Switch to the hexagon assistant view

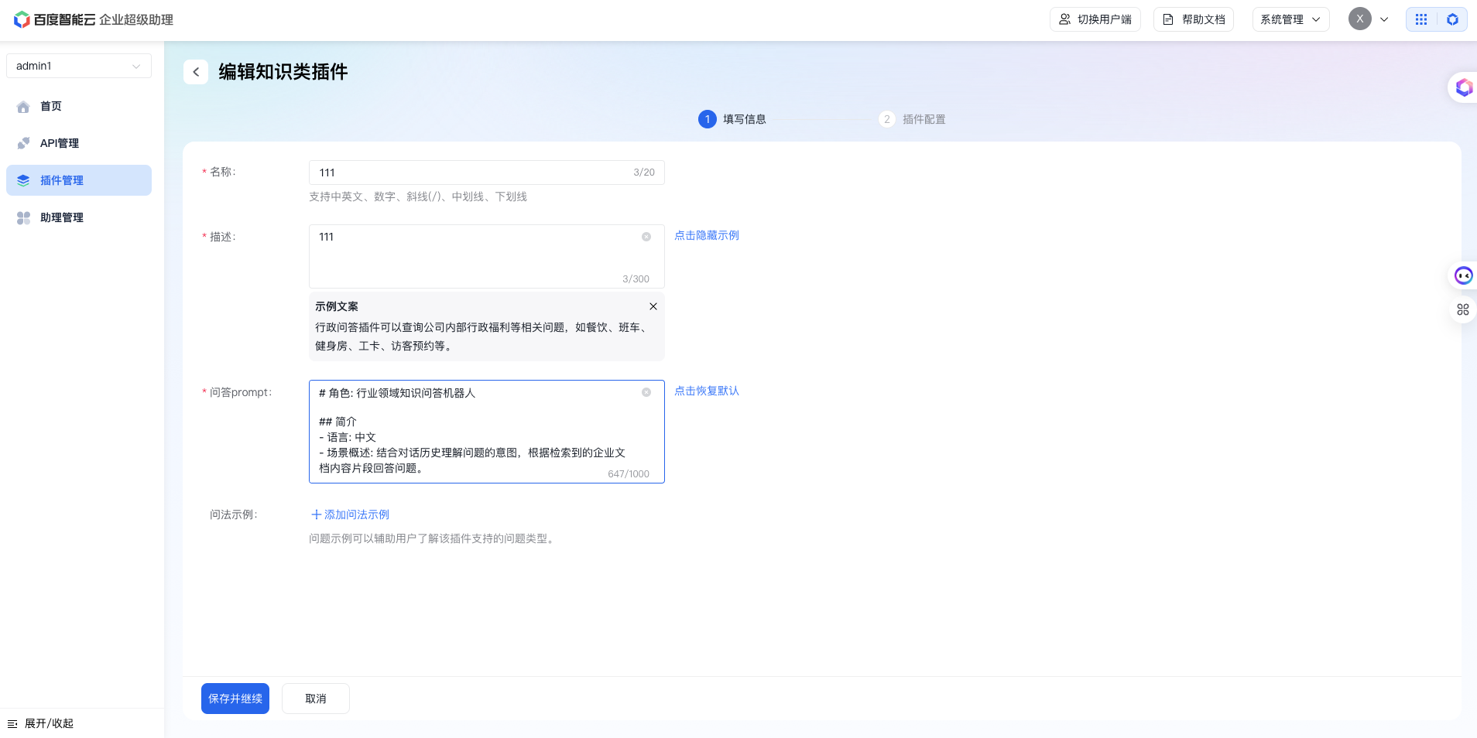pyautogui.click(x=1452, y=19)
